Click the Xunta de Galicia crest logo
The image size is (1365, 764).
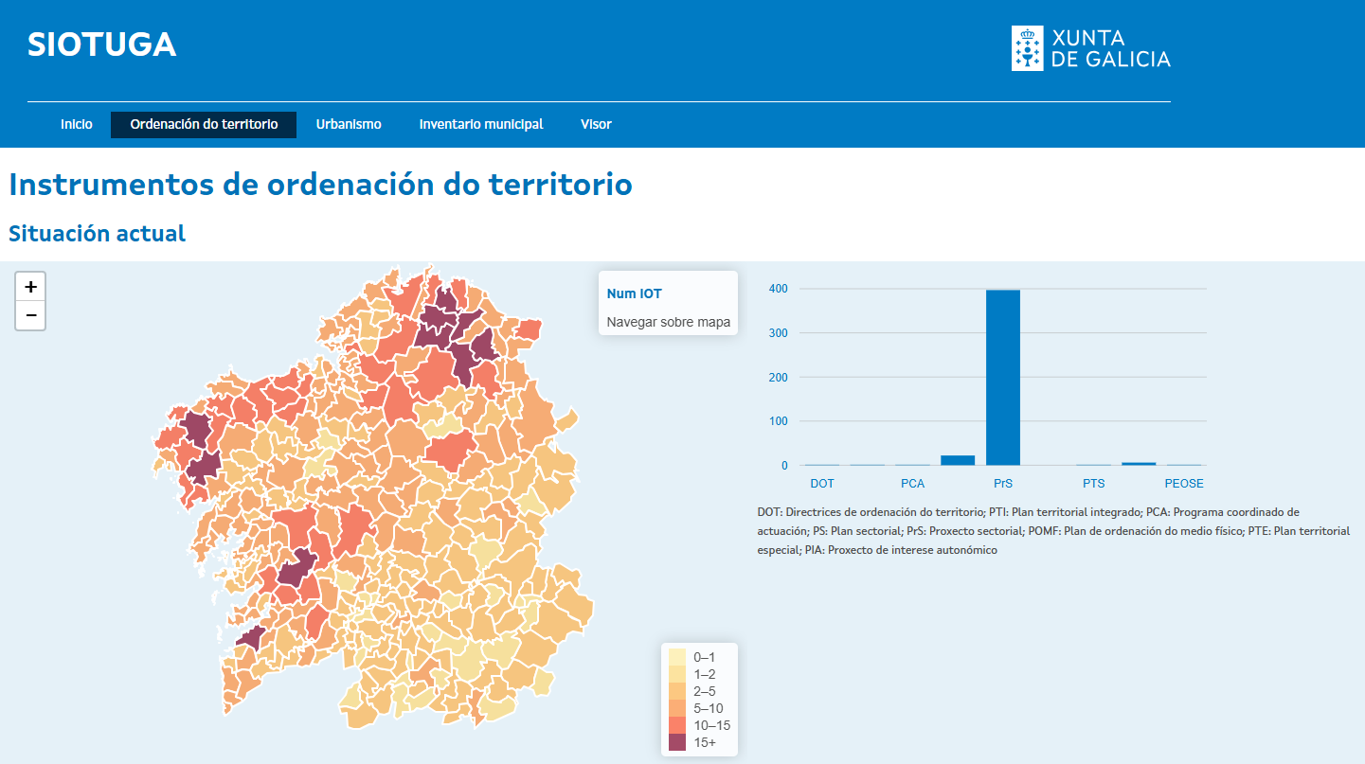[1027, 48]
